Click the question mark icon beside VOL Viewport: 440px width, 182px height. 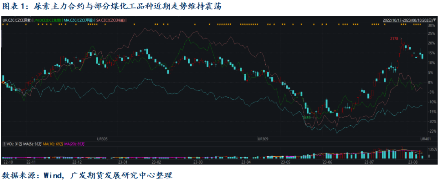pyautogui.click(x=4, y=144)
